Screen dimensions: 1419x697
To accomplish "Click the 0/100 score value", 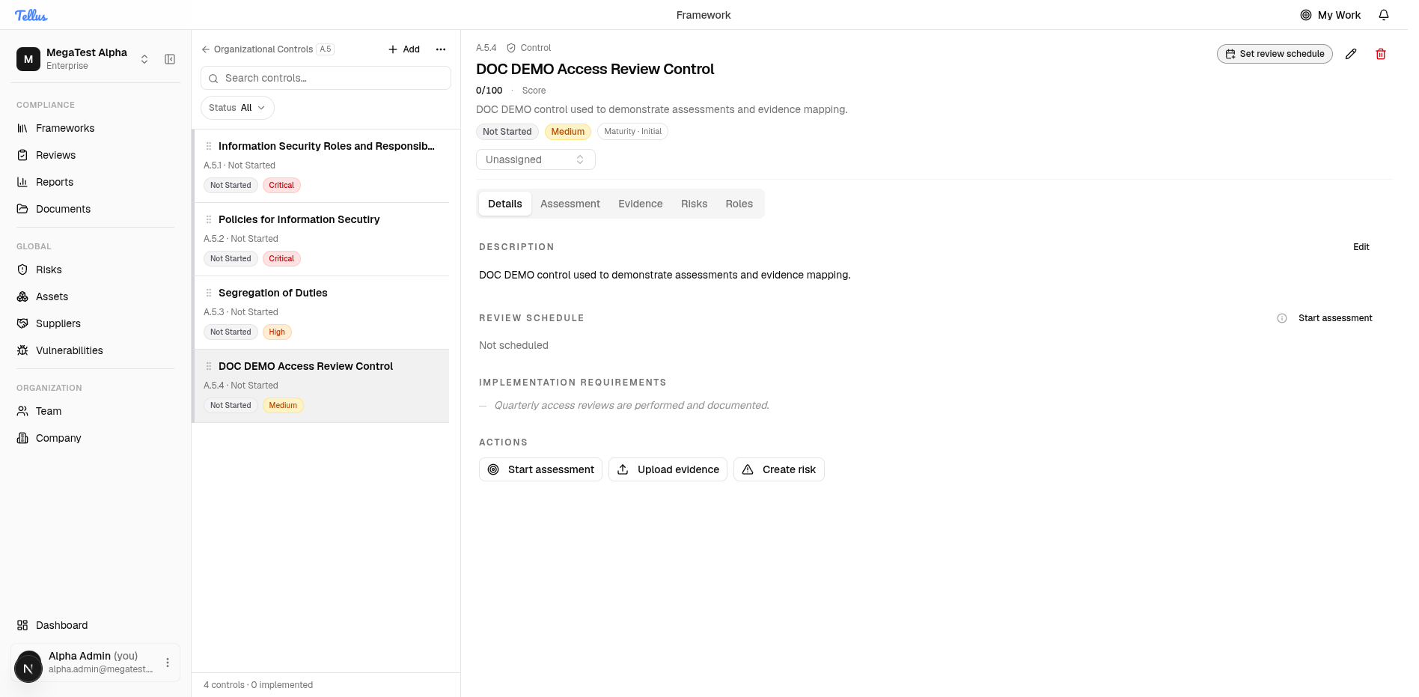I will [x=489, y=91].
